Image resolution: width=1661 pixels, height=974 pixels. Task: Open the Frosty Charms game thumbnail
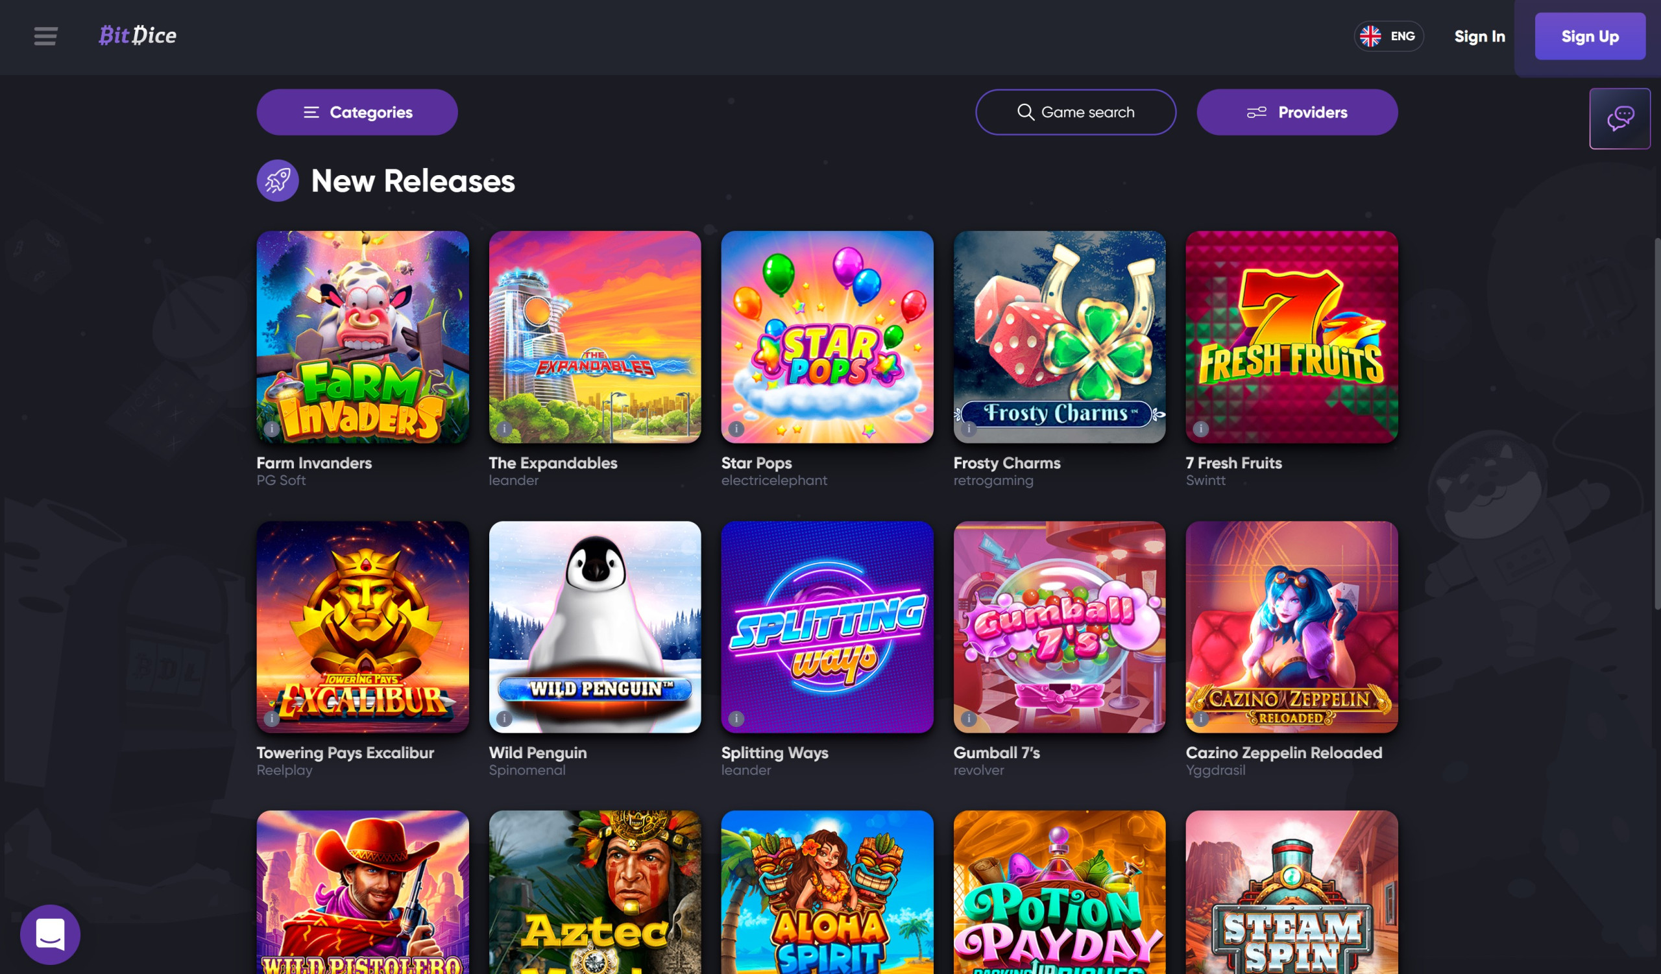coord(1060,337)
